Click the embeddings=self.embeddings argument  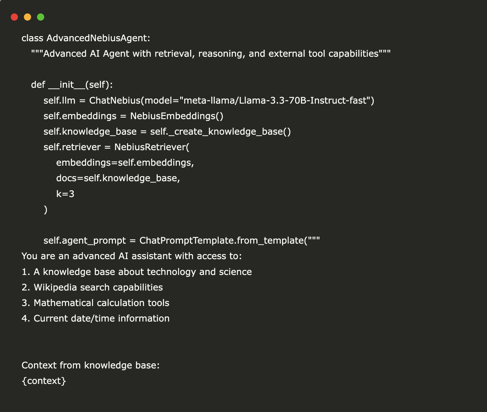pyautogui.click(x=125, y=163)
